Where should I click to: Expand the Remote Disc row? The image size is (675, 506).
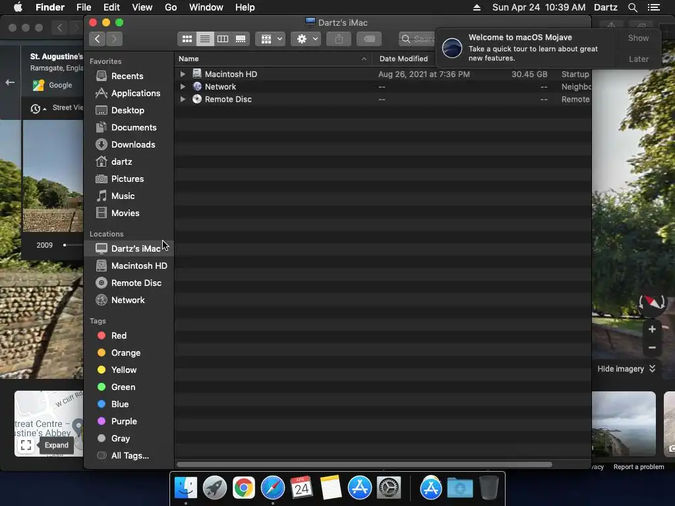point(183,99)
